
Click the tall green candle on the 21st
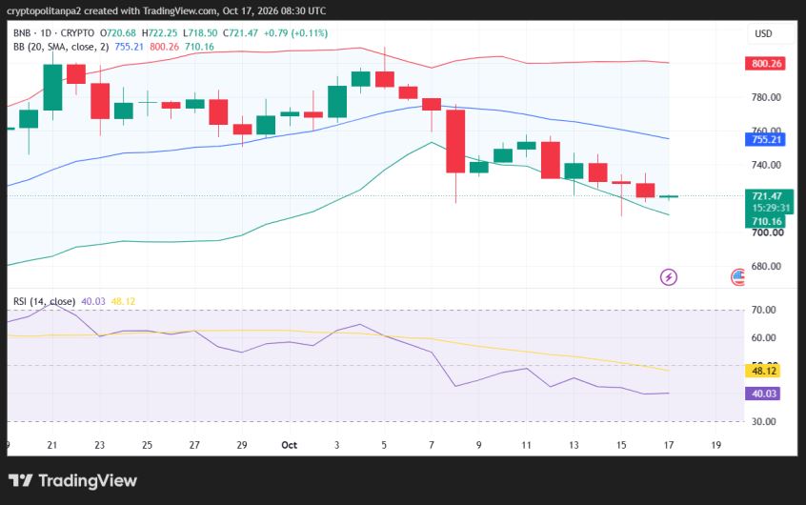click(x=52, y=87)
